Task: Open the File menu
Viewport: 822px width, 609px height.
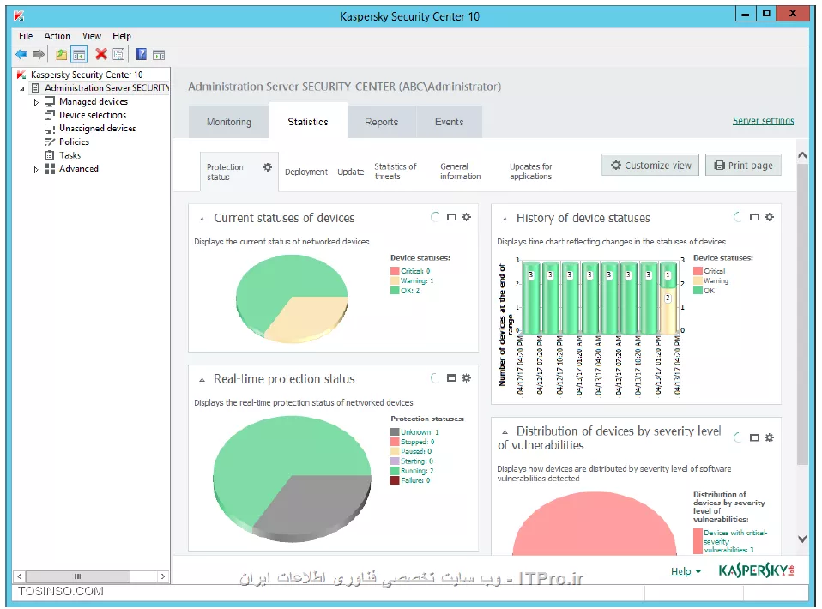Action: 26,36
